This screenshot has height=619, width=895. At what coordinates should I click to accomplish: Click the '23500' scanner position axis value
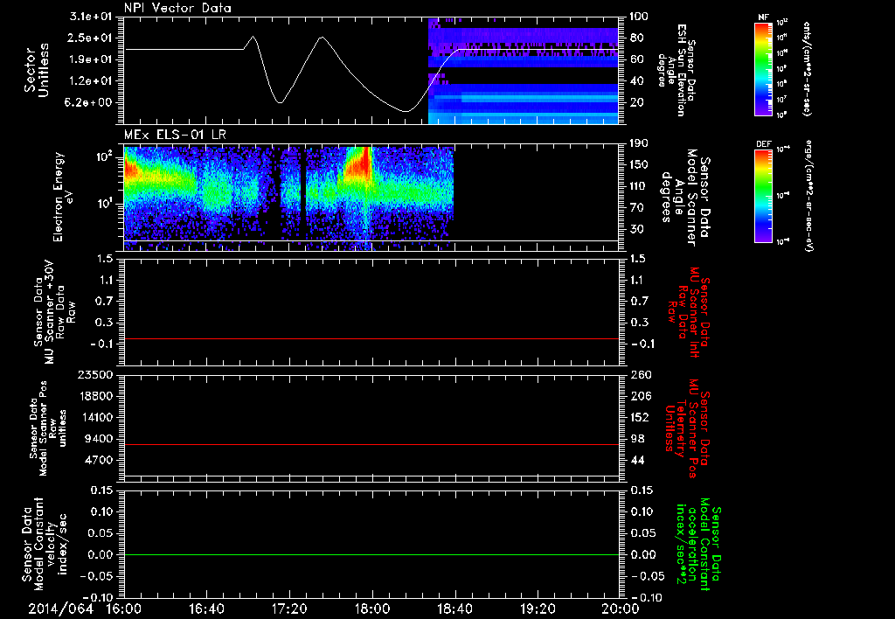point(95,375)
